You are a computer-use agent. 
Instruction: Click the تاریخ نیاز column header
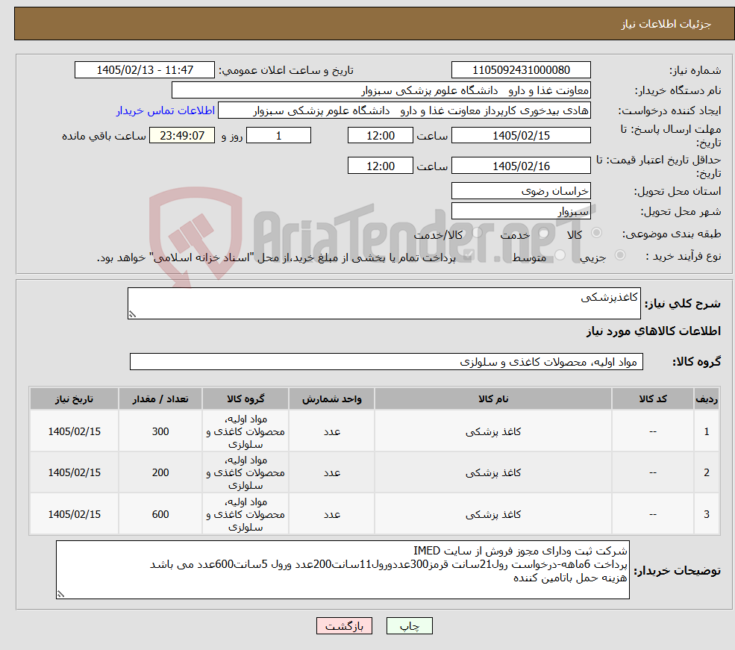[x=74, y=399]
